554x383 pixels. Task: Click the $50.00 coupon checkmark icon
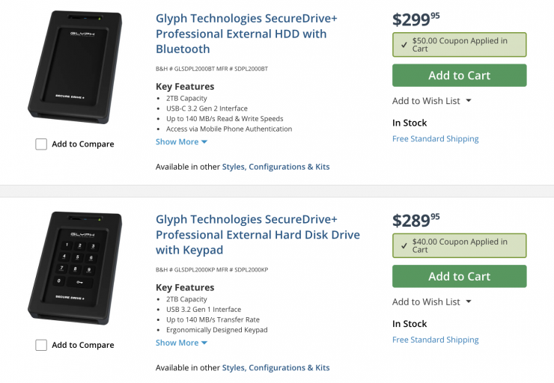403,45
